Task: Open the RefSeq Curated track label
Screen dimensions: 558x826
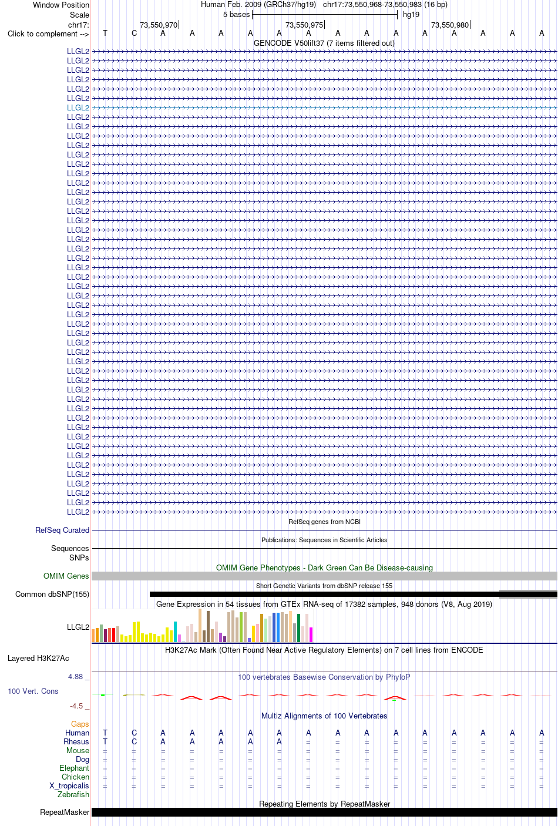Action: tap(62, 530)
